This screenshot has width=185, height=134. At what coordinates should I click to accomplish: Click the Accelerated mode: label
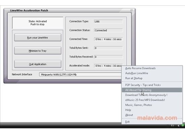coord(79,66)
